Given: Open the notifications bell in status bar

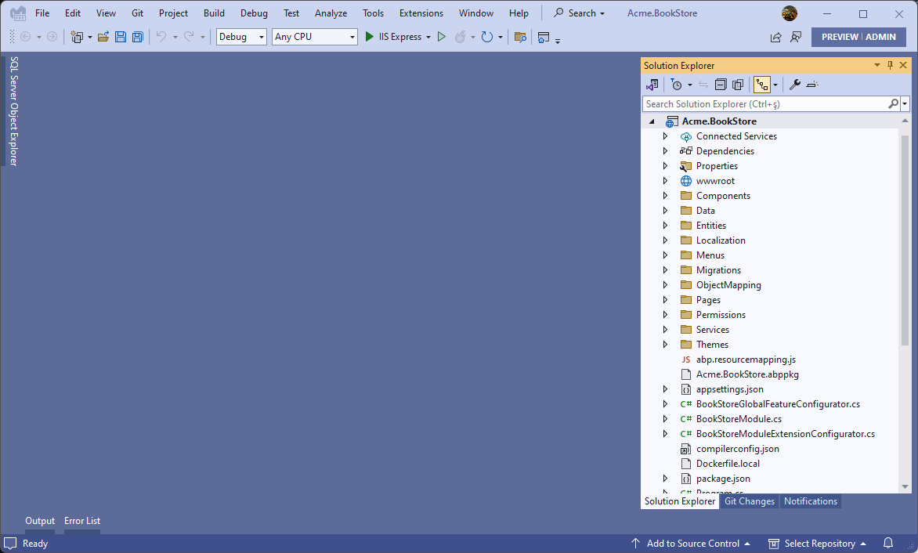Looking at the screenshot, I should tap(888, 543).
